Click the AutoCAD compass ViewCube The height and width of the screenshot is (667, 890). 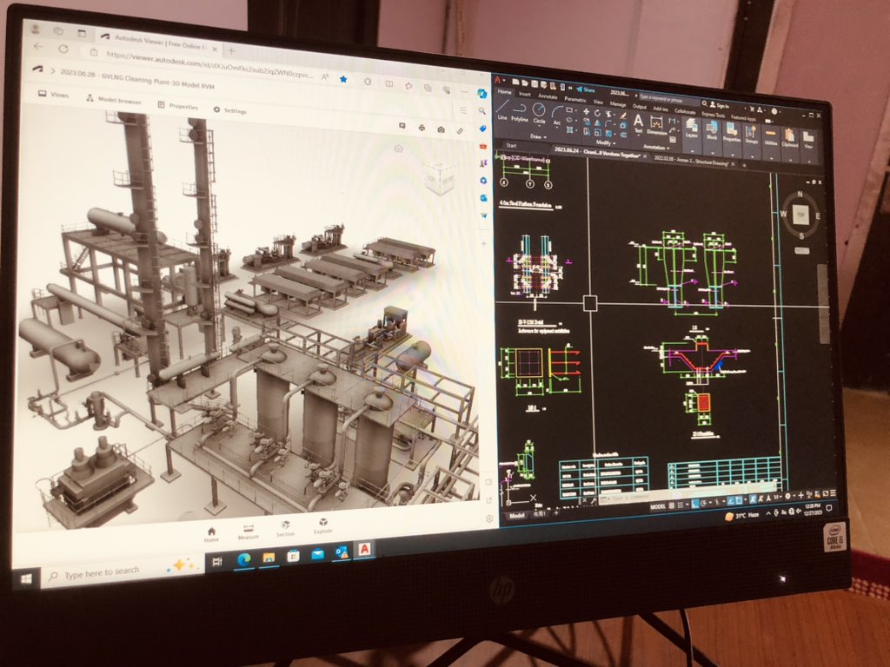click(x=800, y=215)
